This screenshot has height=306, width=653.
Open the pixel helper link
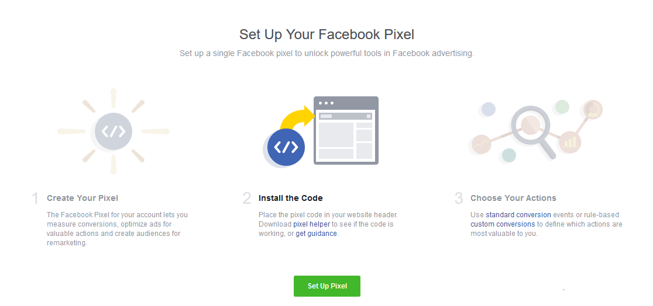click(311, 224)
